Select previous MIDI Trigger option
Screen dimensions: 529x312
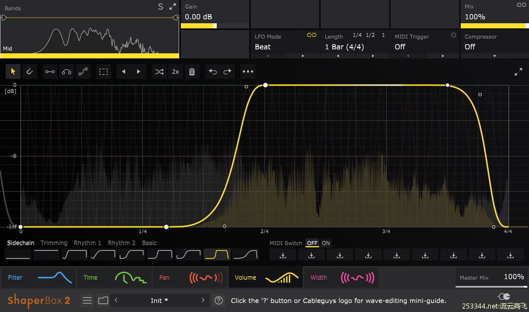point(408,56)
